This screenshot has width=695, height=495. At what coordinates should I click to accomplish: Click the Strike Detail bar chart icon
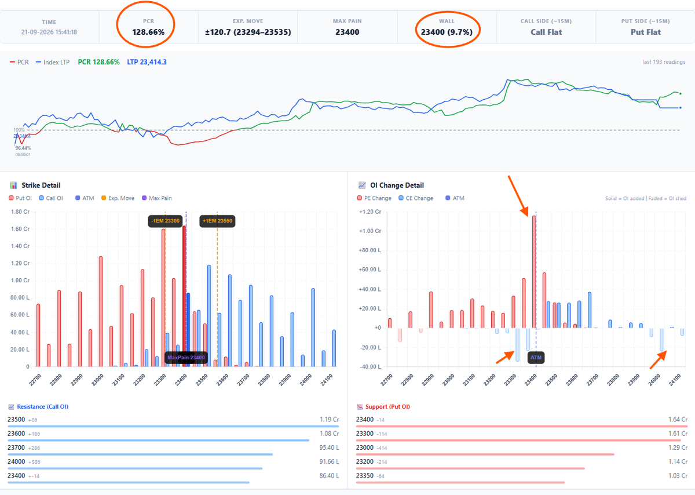click(13, 185)
